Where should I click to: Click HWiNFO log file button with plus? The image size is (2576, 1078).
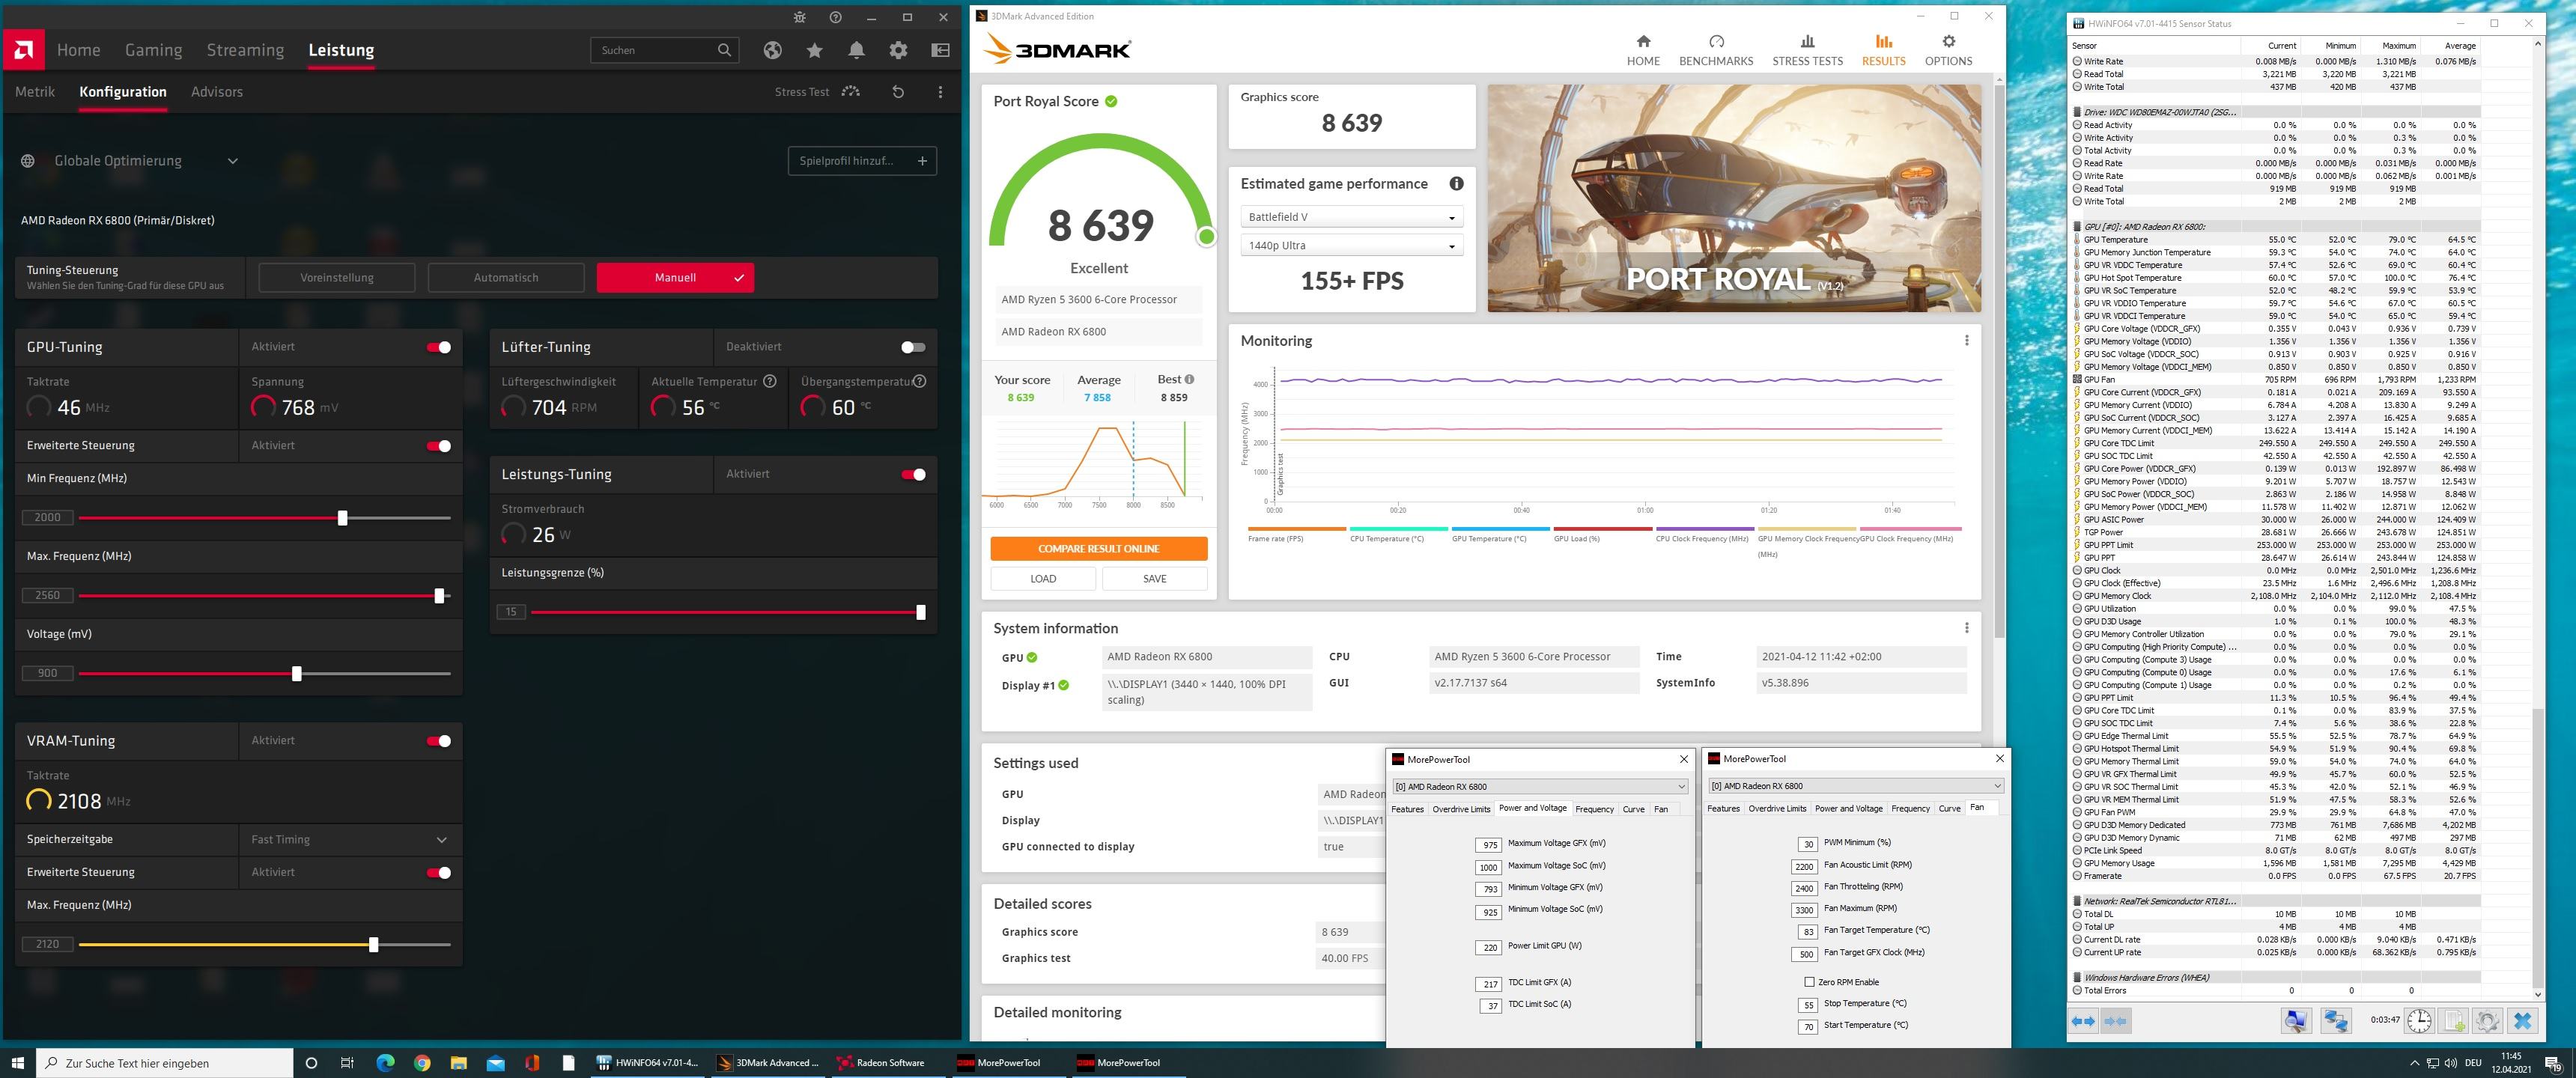tap(2454, 1021)
